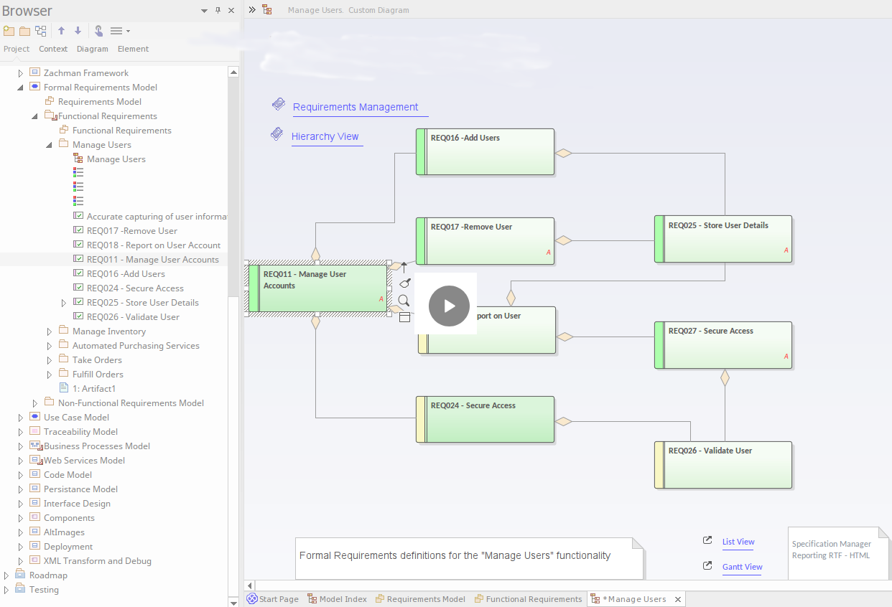Move selected item up with blue arrow

click(x=62, y=31)
